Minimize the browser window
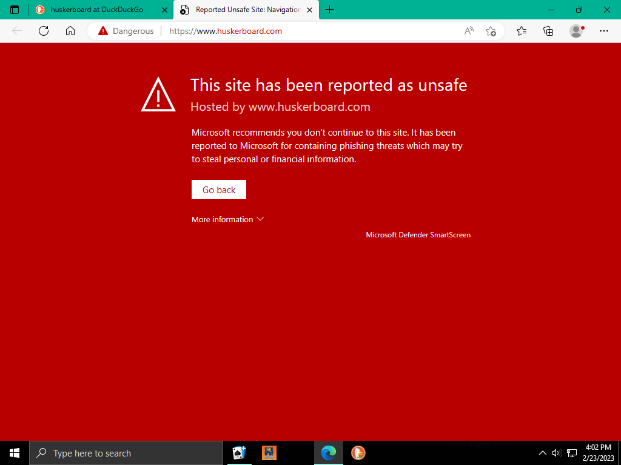 [551, 10]
